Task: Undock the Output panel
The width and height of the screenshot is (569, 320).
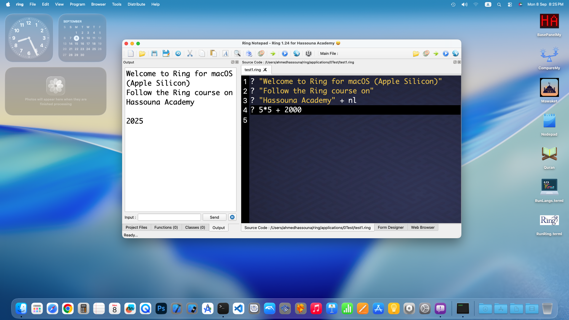Action: coord(233,62)
